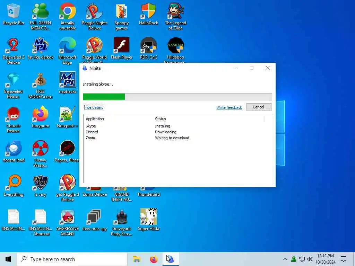Screen dimensions: 355x266
Task: Click the Ninite taskbar button
Action: click(171, 259)
